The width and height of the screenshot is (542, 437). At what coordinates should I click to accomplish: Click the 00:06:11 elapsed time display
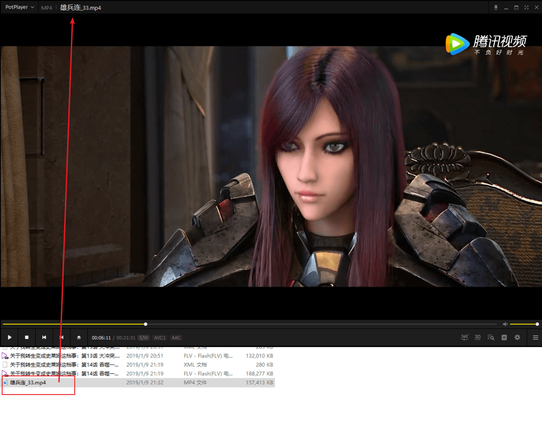pos(101,338)
